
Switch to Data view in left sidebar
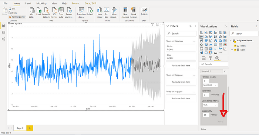[x=3, y=32]
